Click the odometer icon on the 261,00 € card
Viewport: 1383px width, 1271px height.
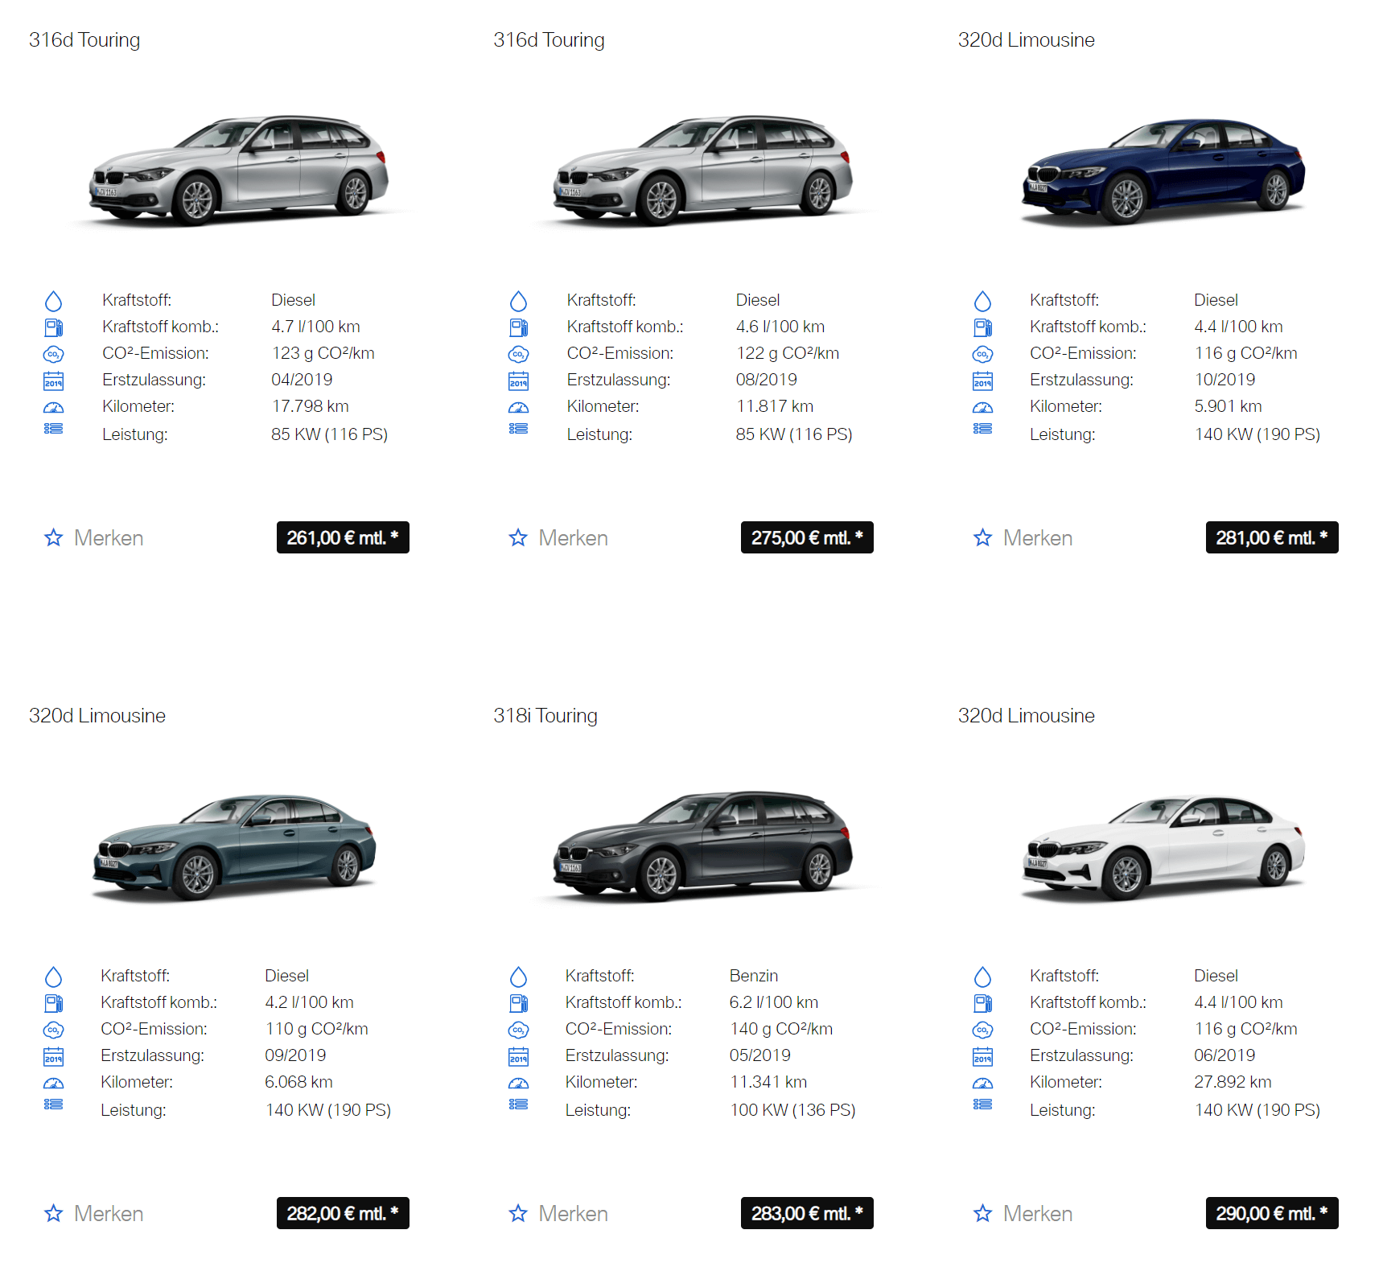click(53, 407)
